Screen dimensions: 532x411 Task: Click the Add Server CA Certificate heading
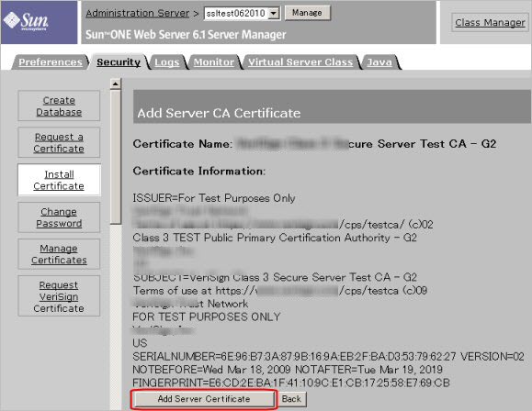tap(219, 113)
